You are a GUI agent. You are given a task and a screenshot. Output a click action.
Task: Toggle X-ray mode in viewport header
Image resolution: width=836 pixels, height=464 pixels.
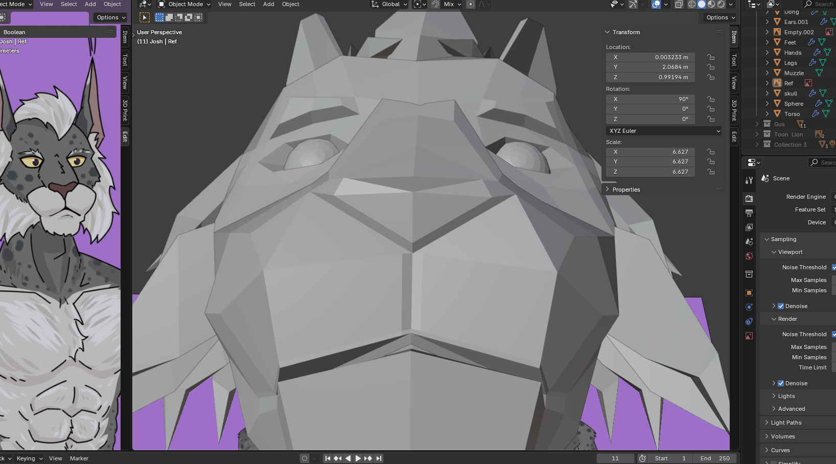click(x=679, y=4)
